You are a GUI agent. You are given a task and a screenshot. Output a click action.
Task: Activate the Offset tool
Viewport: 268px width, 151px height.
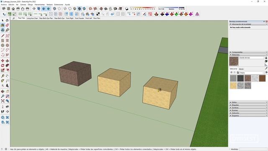coord(8,70)
